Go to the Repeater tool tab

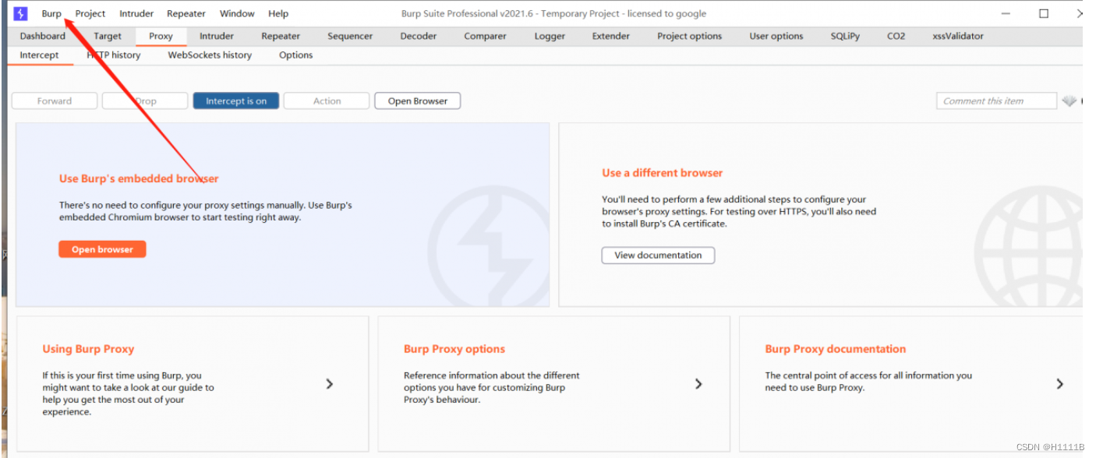(x=281, y=36)
